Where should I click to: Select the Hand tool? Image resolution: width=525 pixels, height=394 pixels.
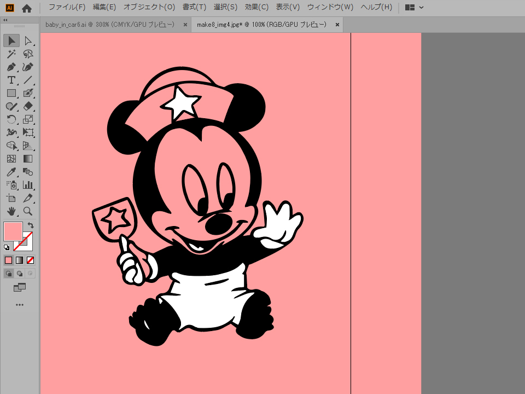pyautogui.click(x=11, y=211)
